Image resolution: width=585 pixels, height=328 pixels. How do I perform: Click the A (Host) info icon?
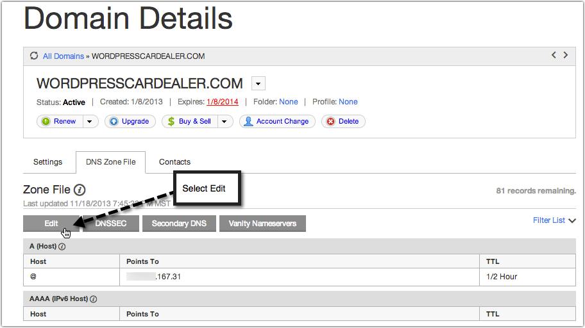pyautogui.click(x=62, y=246)
